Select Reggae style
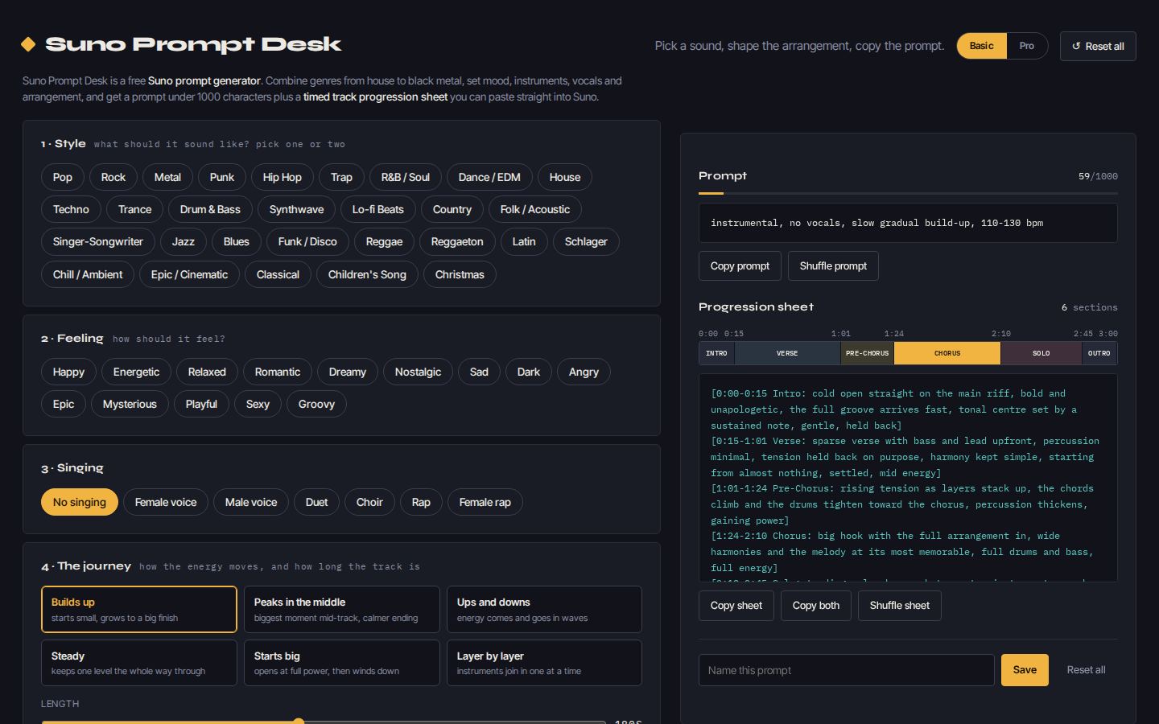This screenshot has width=1159, height=724. [384, 241]
